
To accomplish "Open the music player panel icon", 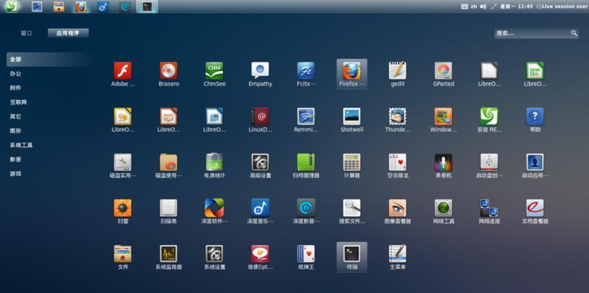I will 103,6.
